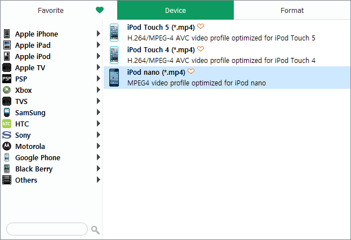This screenshot has width=351, height=240.
Task: Favorite the iPod Touch 5 profile
Action: [x=201, y=26]
